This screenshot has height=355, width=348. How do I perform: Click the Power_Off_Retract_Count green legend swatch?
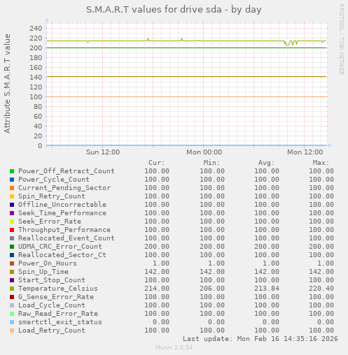pyautogui.click(x=12, y=171)
